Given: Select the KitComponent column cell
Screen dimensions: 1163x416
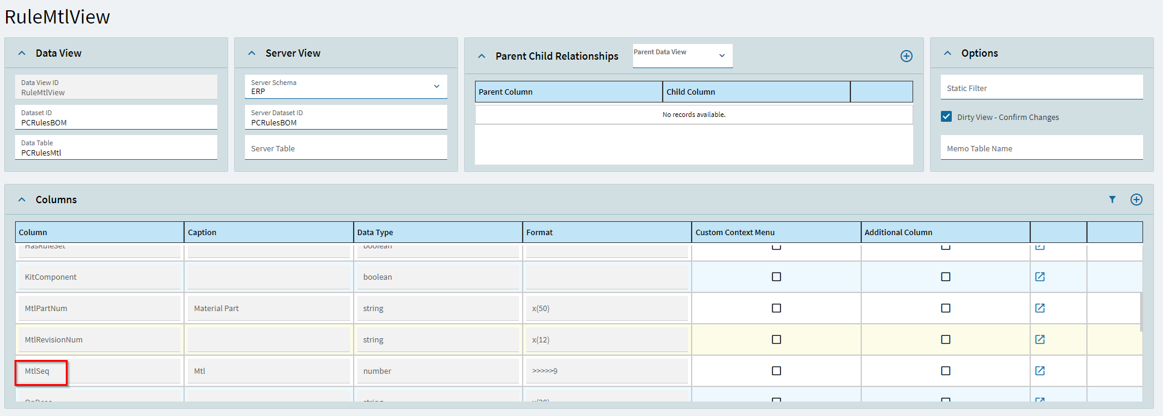Looking at the screenshot, I should (100, 277).
